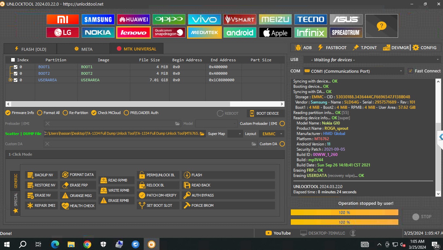The height and width of the screenshot is (250, 443).
Task: Click the BOOT DEVICE button
Action: (x=265, y=113)
